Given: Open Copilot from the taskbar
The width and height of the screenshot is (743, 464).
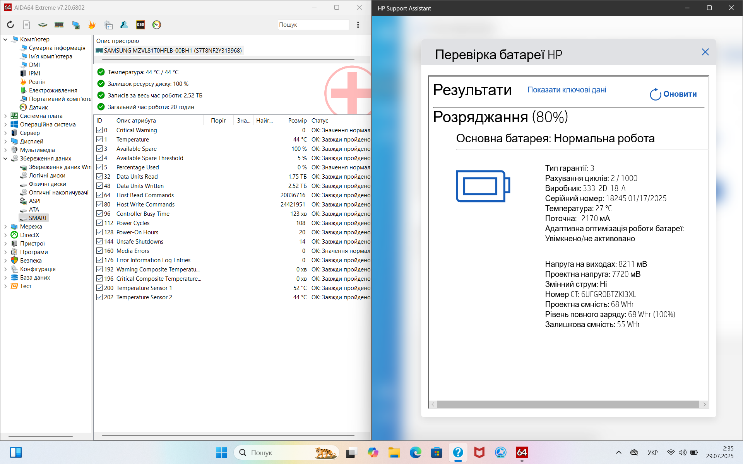Looking at the screenshot, I should [x=373, y=452].
